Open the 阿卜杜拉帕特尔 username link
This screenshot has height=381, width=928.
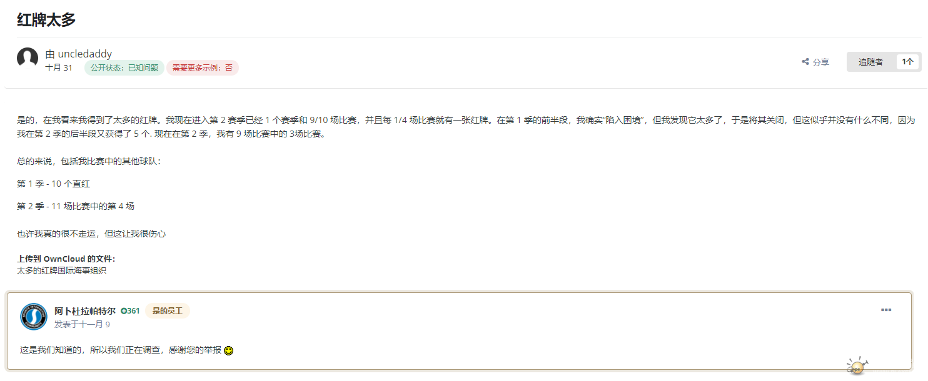(84, 311)
